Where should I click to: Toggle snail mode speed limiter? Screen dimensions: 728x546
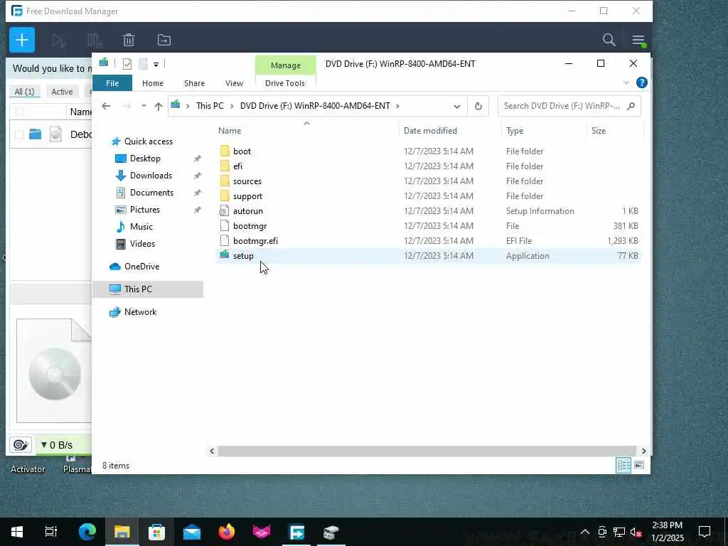coord(21,445)
